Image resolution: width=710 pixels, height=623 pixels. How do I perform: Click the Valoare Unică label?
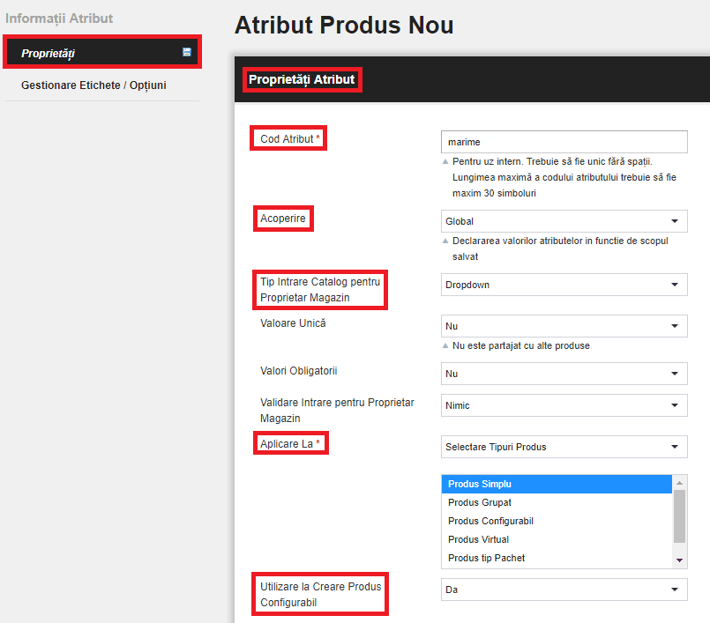click(293, 323)
